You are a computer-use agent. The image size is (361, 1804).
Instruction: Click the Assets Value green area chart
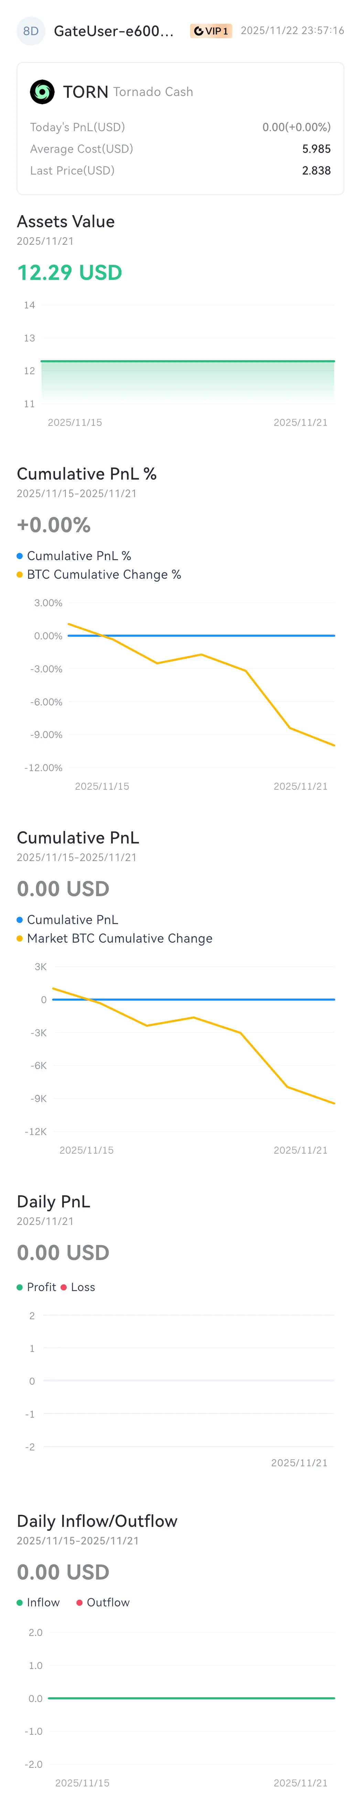(187, 382)
